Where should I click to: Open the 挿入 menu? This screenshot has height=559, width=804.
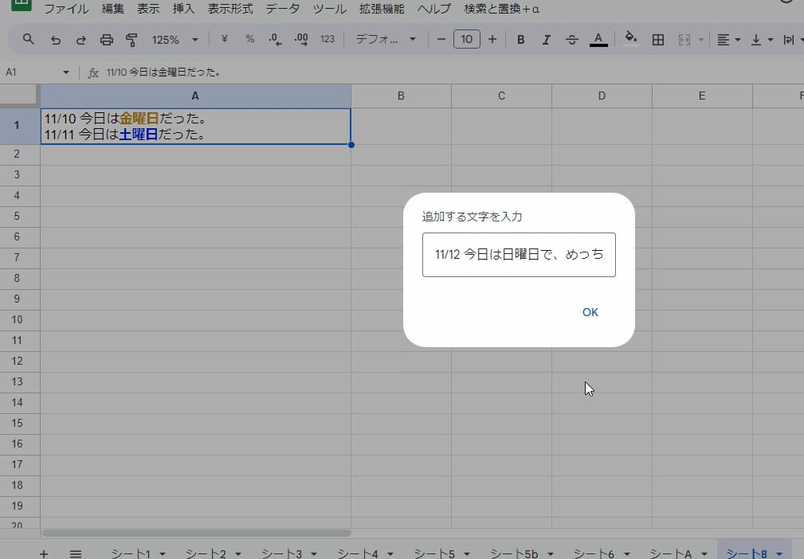tap(183, 9)
